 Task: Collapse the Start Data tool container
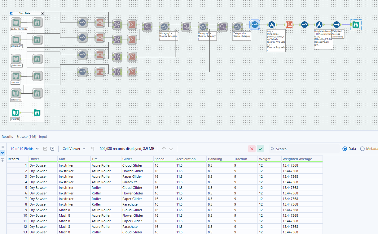[43, 13]
